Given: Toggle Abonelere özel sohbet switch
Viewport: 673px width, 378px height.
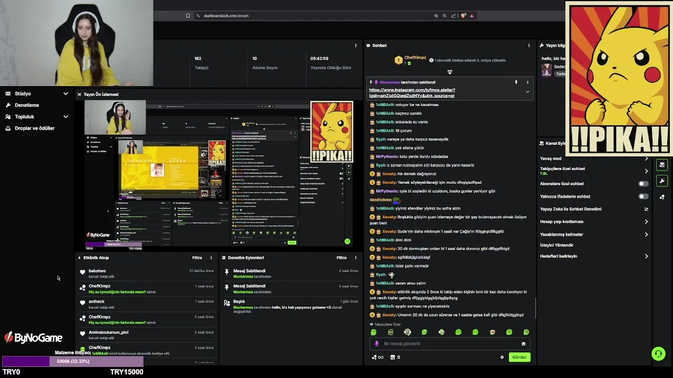Looking at the screenshot, I should click(x=643, y=184).
